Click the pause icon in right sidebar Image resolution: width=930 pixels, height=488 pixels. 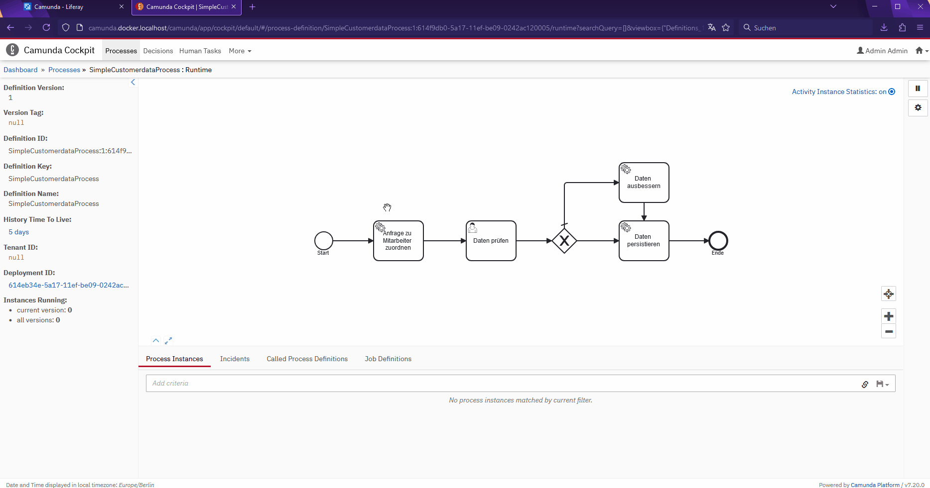point(918,89)
